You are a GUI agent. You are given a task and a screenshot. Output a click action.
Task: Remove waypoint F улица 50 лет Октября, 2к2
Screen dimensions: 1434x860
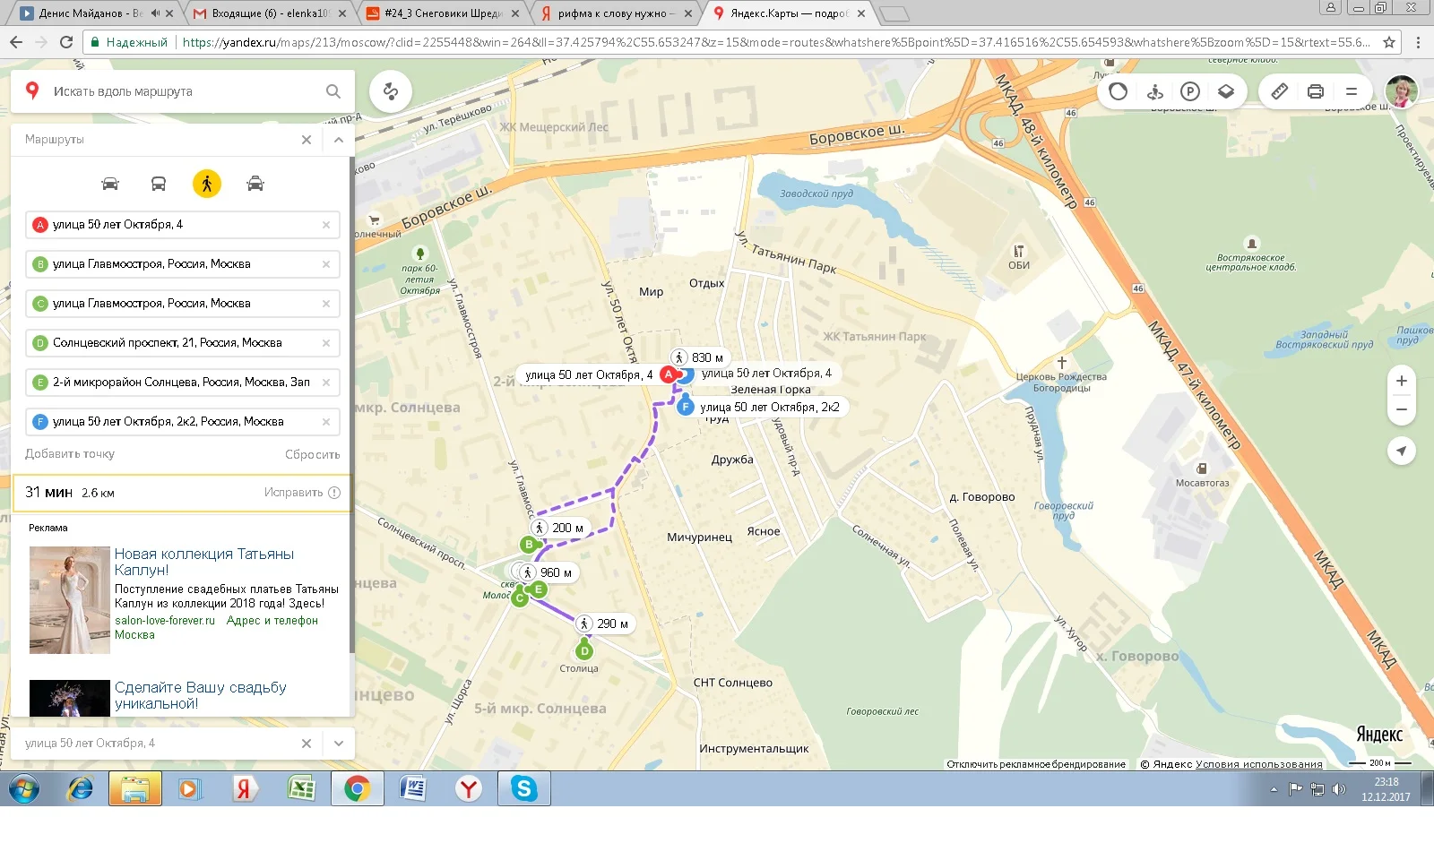326,422
